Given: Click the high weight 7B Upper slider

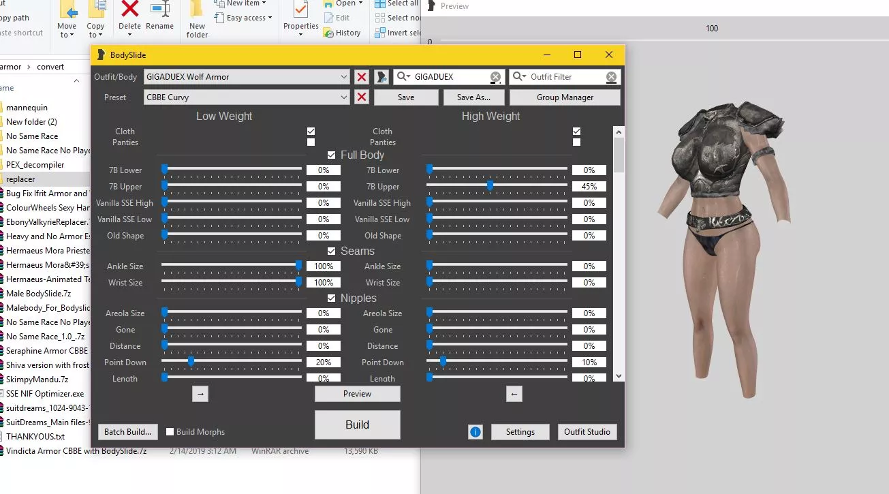Looking at the screenshot, I should (490, 185).
